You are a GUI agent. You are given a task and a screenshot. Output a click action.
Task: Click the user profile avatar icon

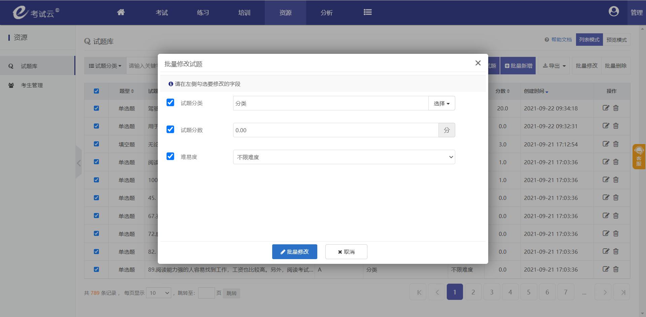point(613,12)
